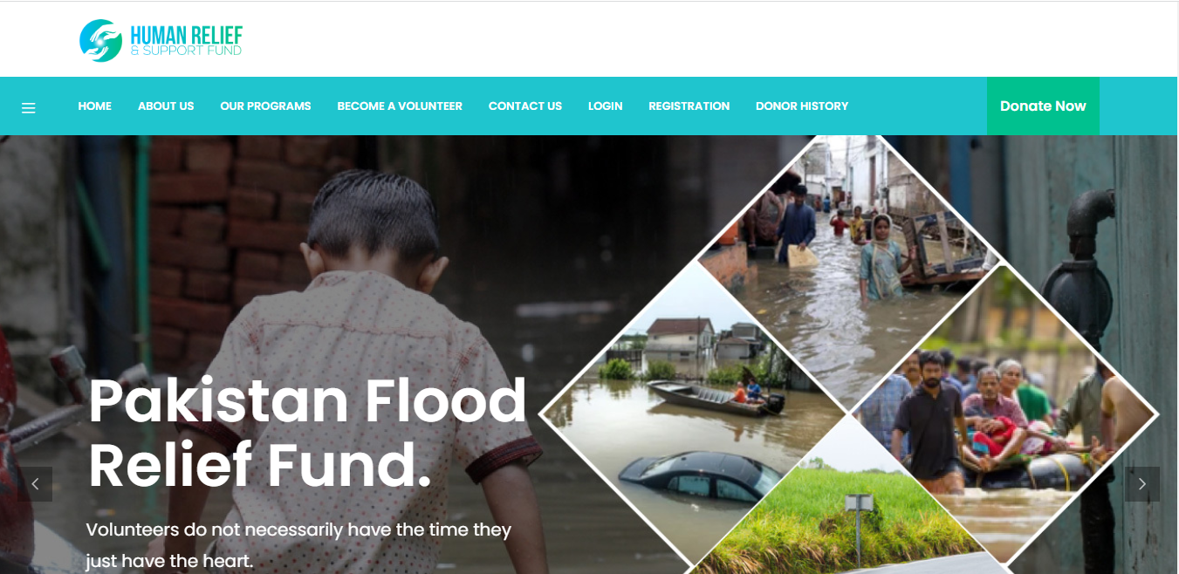Click the Human Relief logo emblem
This screenshot has height=574, width=1179.
[100, 40]
